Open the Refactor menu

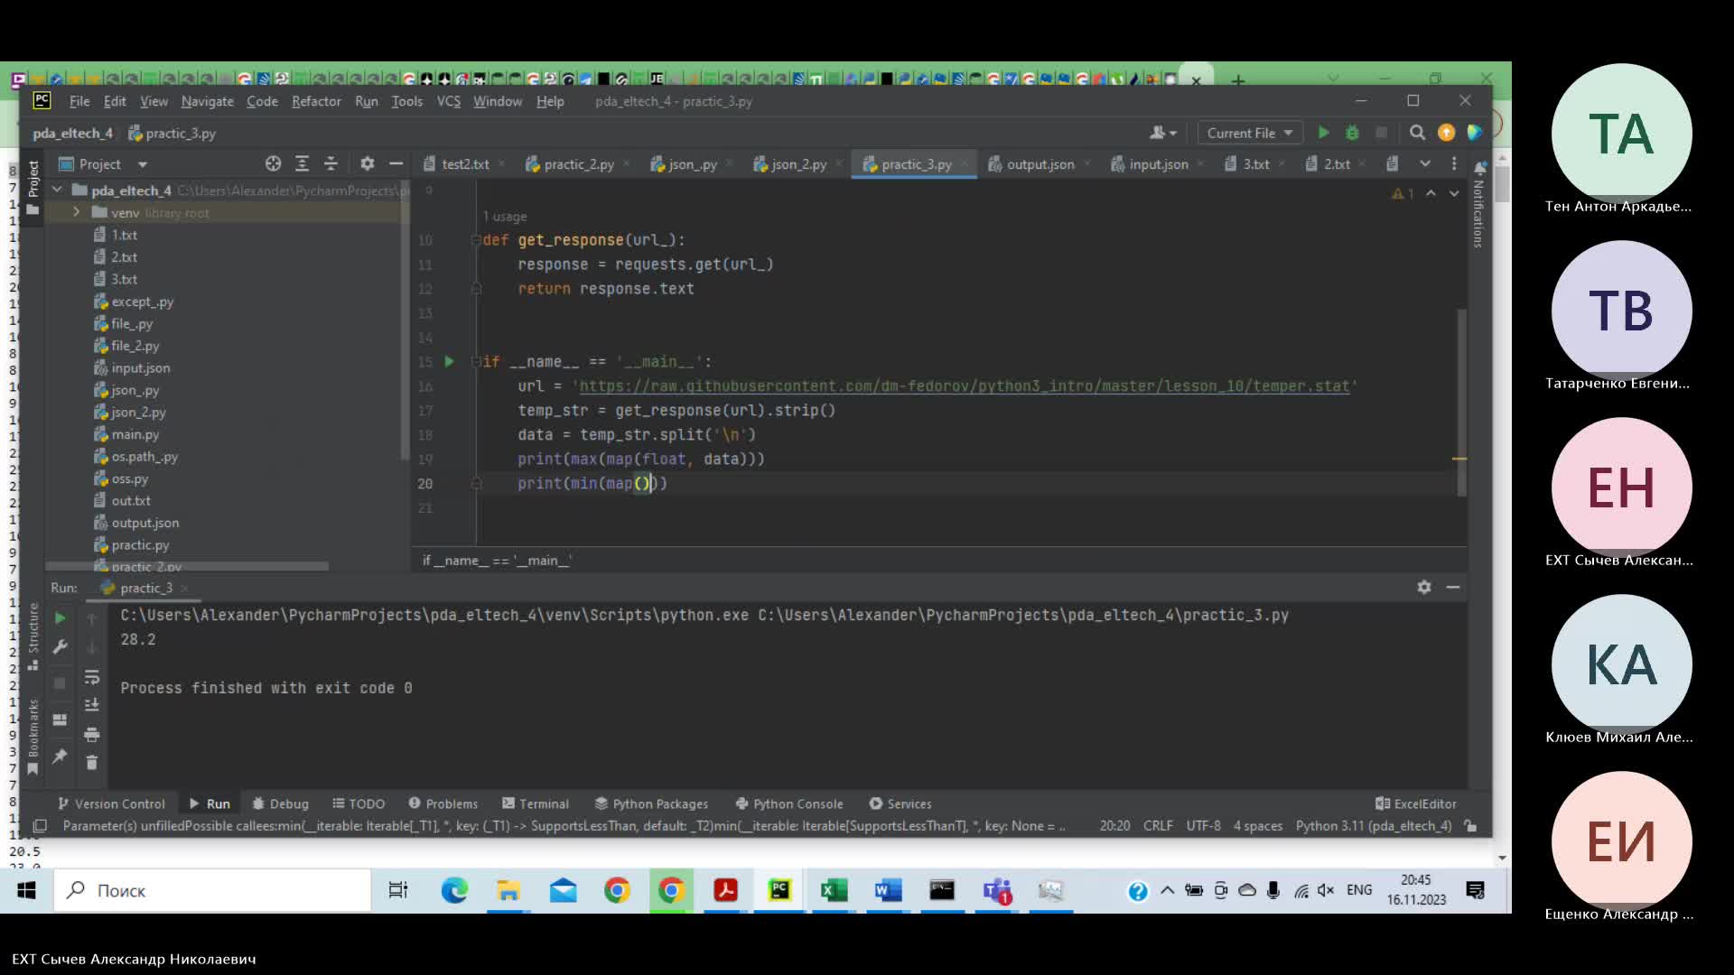click(316, 101)
